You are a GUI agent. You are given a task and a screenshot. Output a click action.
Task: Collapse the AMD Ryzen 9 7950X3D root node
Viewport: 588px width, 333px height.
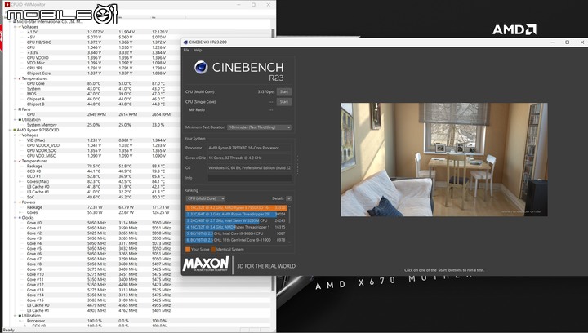pos(10,130)
